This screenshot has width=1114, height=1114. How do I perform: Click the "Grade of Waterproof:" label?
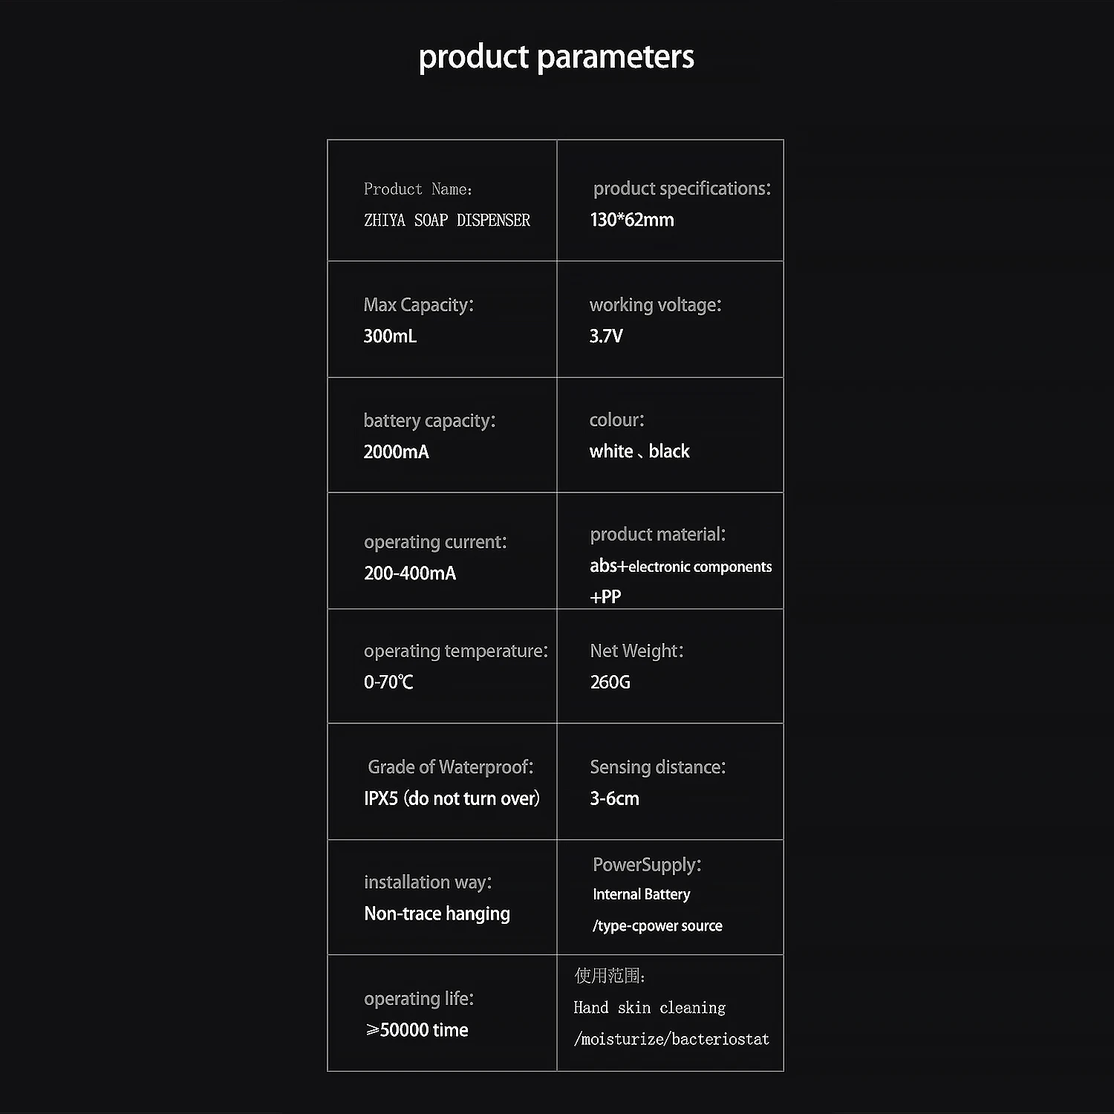click(x=450, y=767)
